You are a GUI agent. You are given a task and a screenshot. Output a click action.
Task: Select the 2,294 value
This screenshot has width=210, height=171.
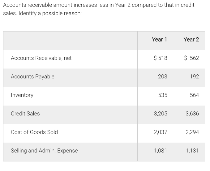point(192,132)
